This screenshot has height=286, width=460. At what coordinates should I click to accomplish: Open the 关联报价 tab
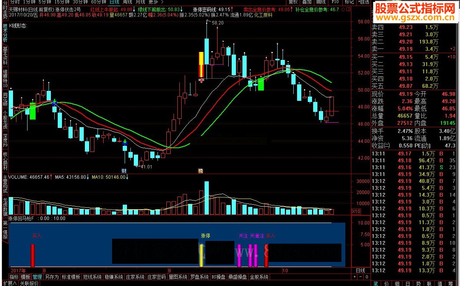(29, 283)
